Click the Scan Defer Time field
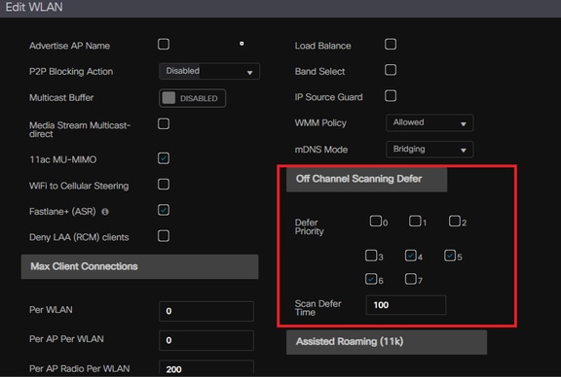This screenshot has height=377, width=561. (x=406, y=305)
